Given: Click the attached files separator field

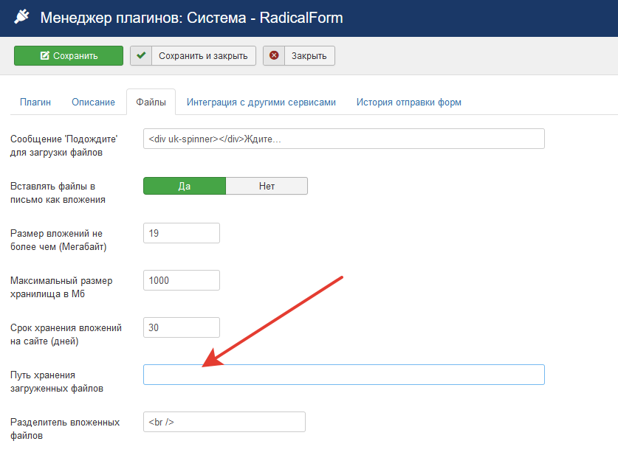Looking at the screenshot, I should (224, 422).
